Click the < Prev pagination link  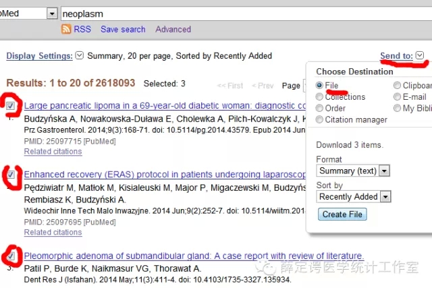click(x=263, y=86)
